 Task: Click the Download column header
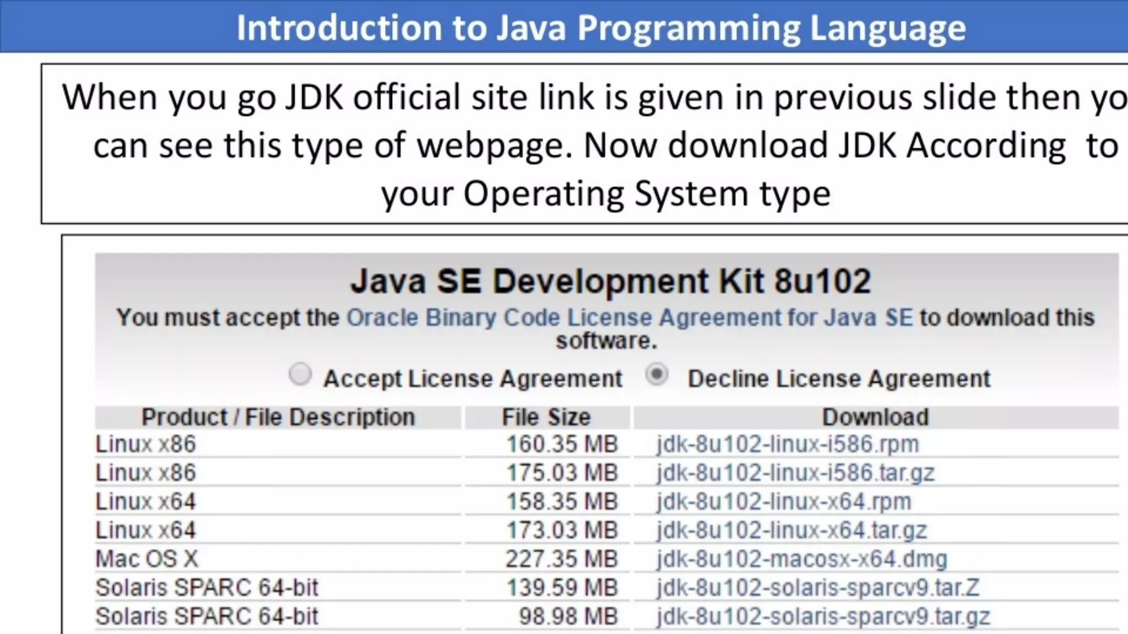click(x=875, y=417)
